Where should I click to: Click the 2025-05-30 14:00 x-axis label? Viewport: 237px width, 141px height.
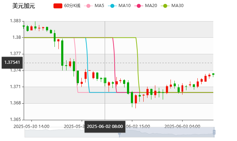pos(31,127)
